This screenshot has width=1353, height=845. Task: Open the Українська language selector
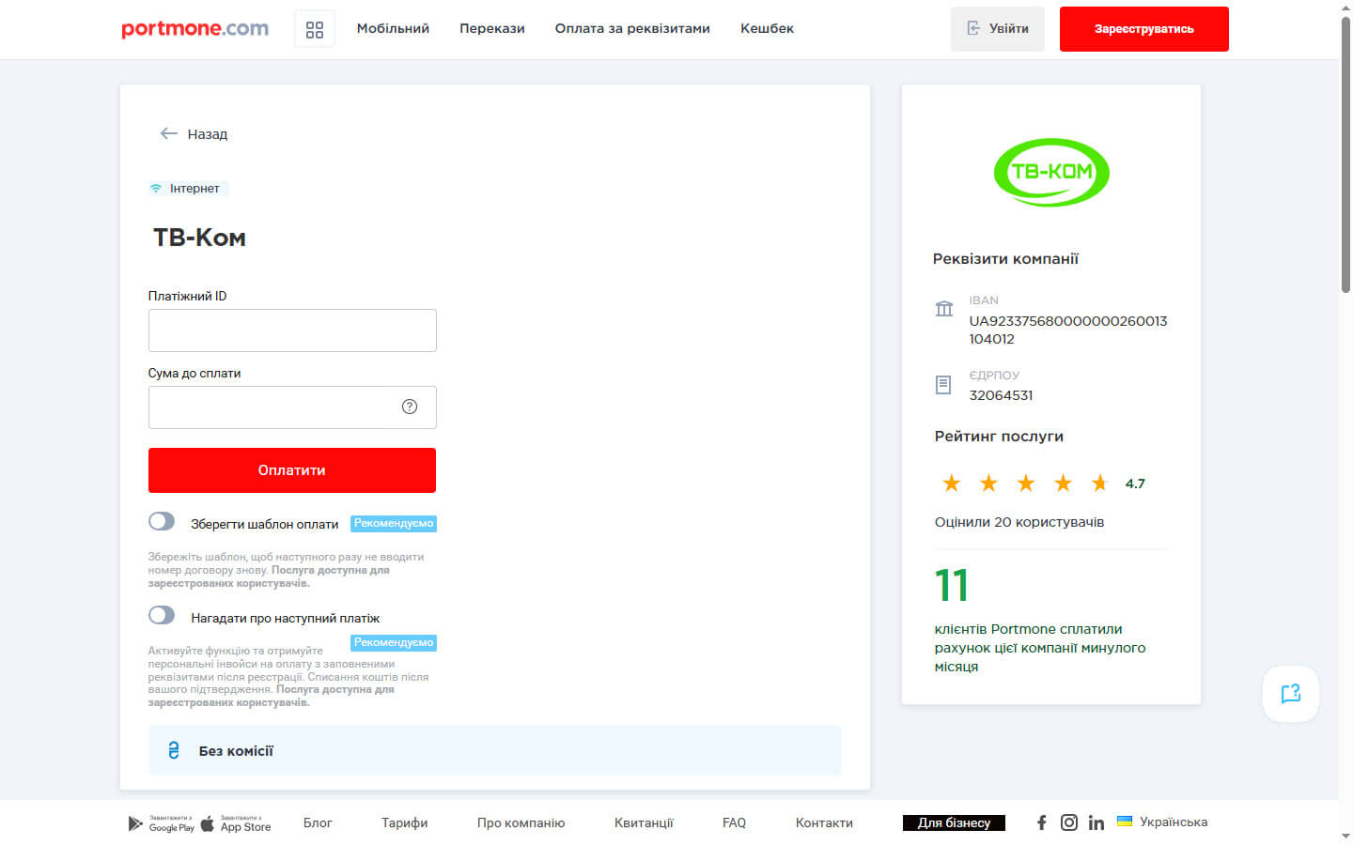[1162, 822]
